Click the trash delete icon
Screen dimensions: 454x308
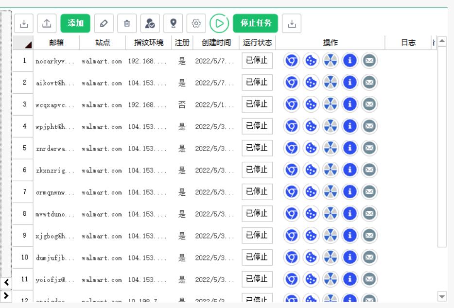point(127,23)
